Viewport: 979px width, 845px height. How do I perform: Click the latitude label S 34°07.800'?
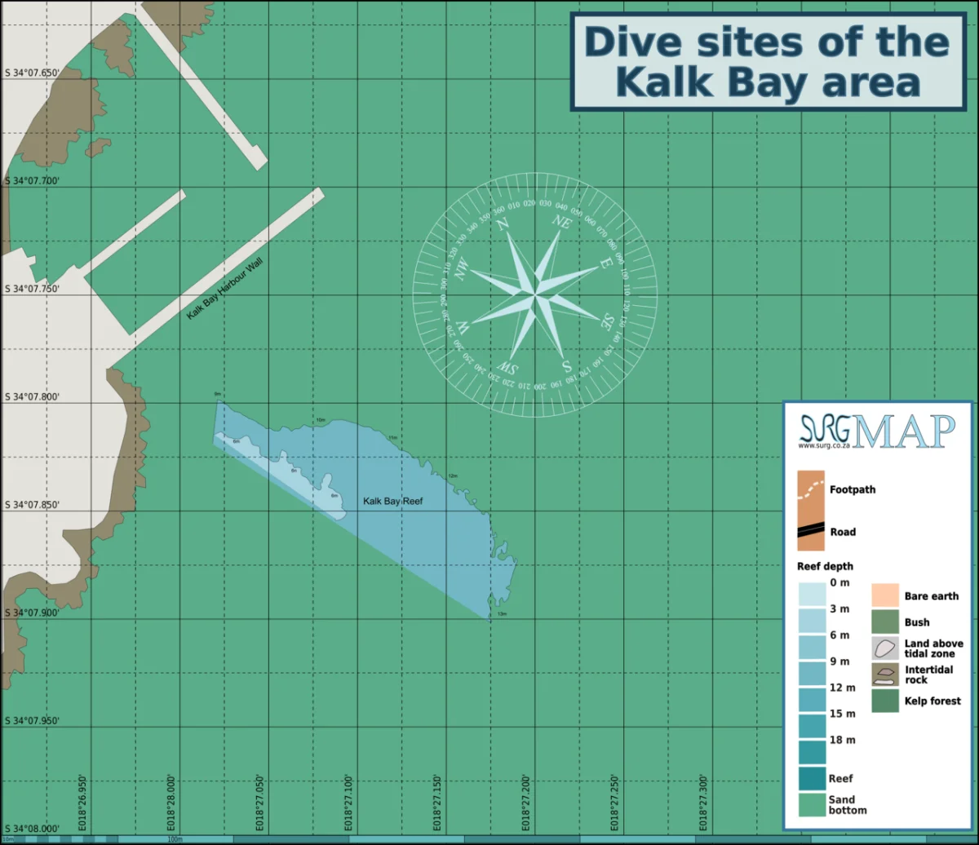pyautogui.click(x=33, y=397)
